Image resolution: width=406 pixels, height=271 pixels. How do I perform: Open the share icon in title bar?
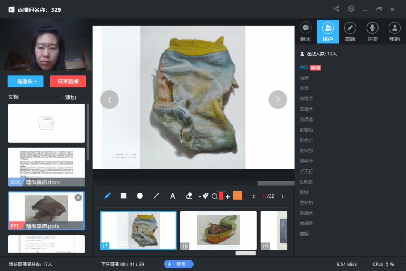(x=336, y=9)
